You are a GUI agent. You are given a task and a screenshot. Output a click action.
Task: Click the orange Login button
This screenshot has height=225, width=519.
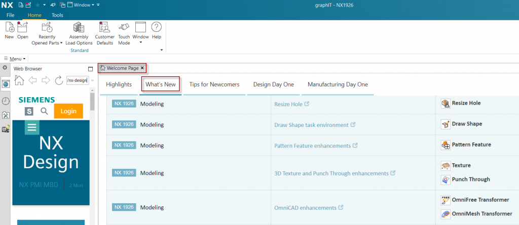[x=68, y=111]
